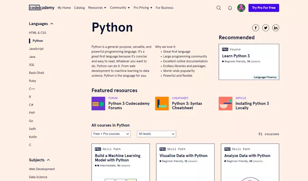This screenshot has height=181, width=308.
Task: Select PHP in Languages list
Action: [x=32, y=113]
